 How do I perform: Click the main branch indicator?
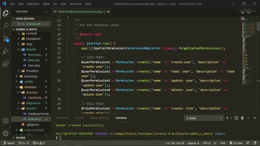9,143
